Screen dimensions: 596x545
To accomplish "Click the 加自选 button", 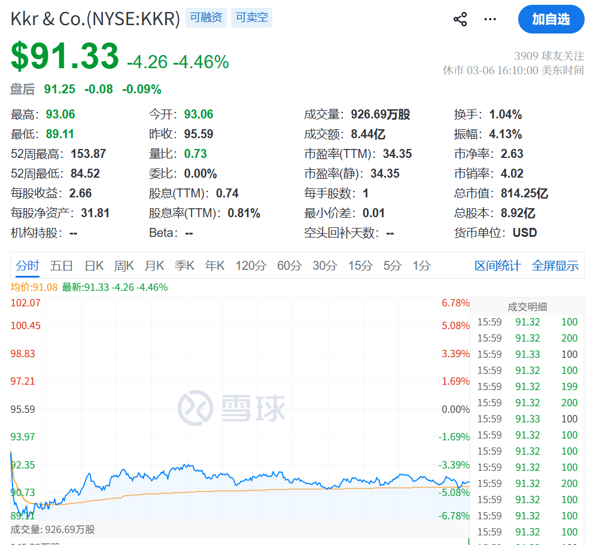I will click(551, 19).
